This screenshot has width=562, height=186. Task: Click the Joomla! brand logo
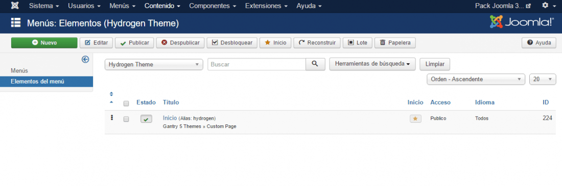522,22
